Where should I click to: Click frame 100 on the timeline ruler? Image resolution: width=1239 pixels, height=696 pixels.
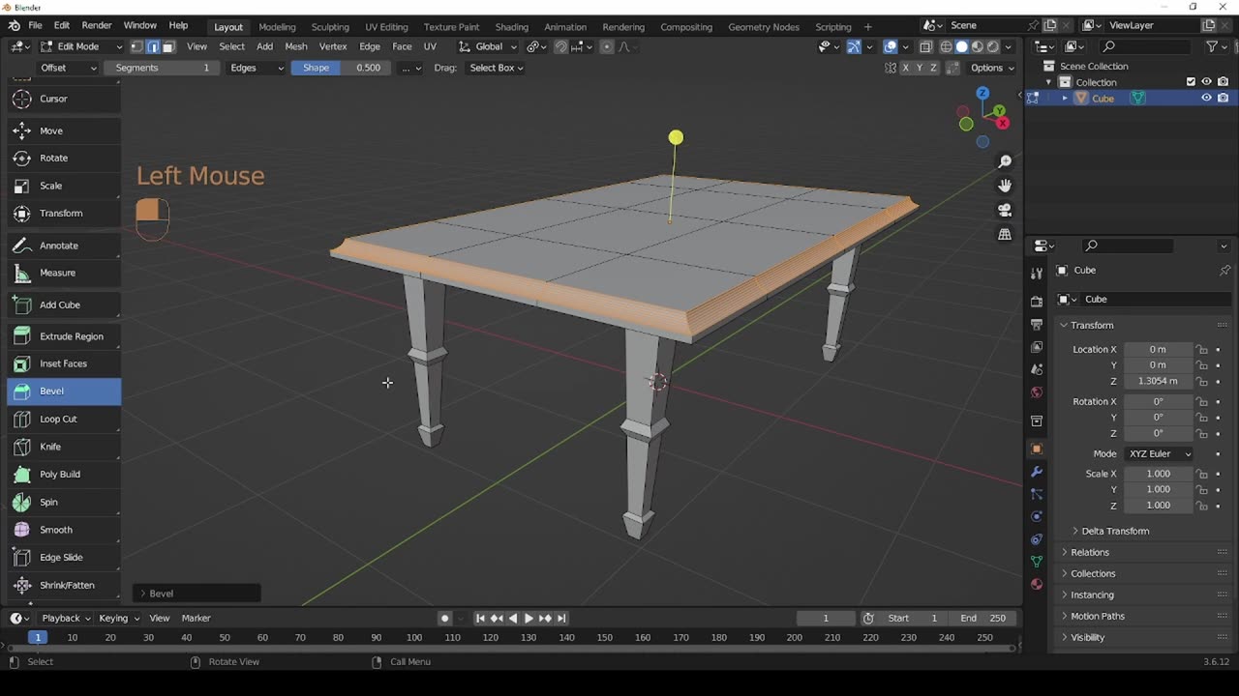coord(414,637)
